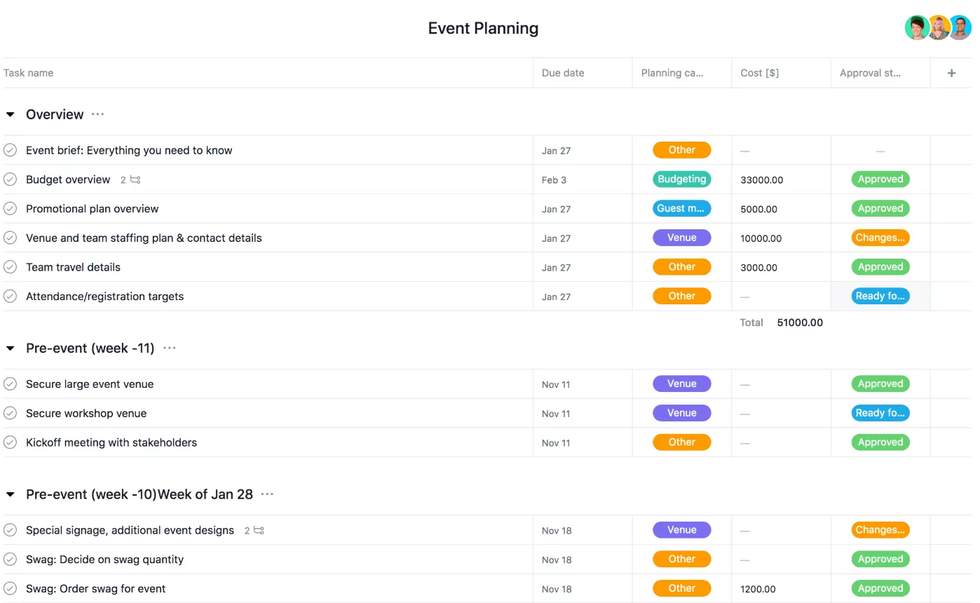Collapse the Pre-event (week -10) section
This screenshot has height=603, width=980.
[11, 494]
